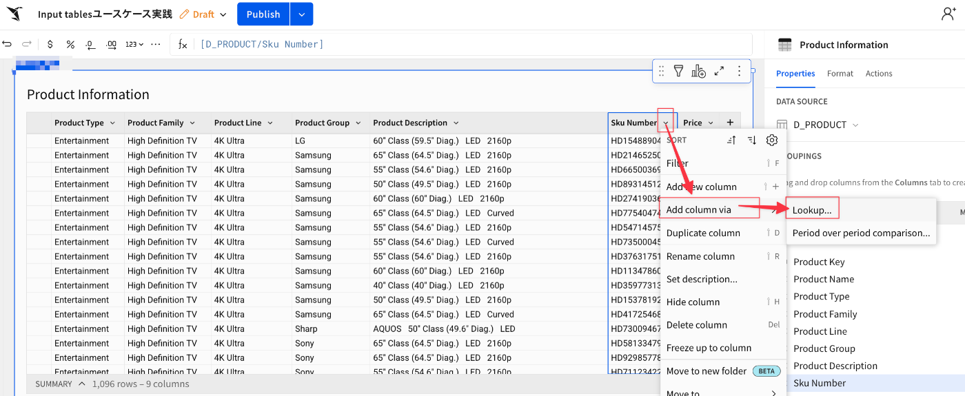Open table element more menu

[739, 71]
